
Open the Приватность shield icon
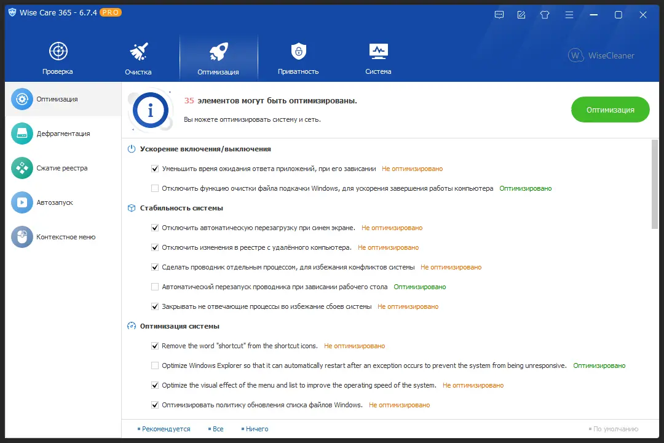299,51
